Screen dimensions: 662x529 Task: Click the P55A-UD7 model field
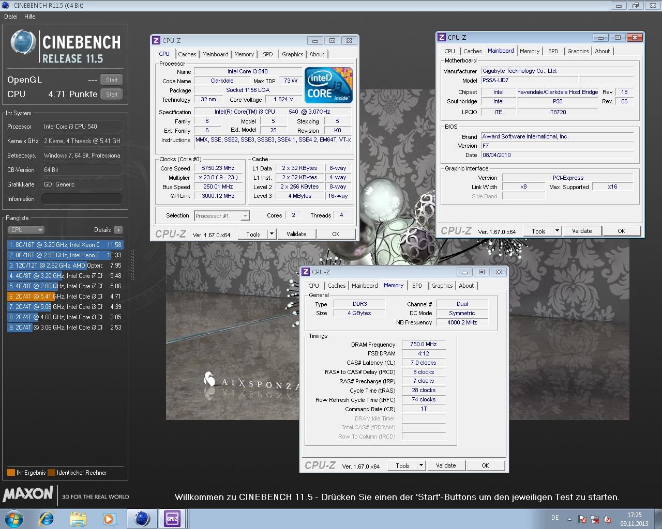click(x=529, y=80)
